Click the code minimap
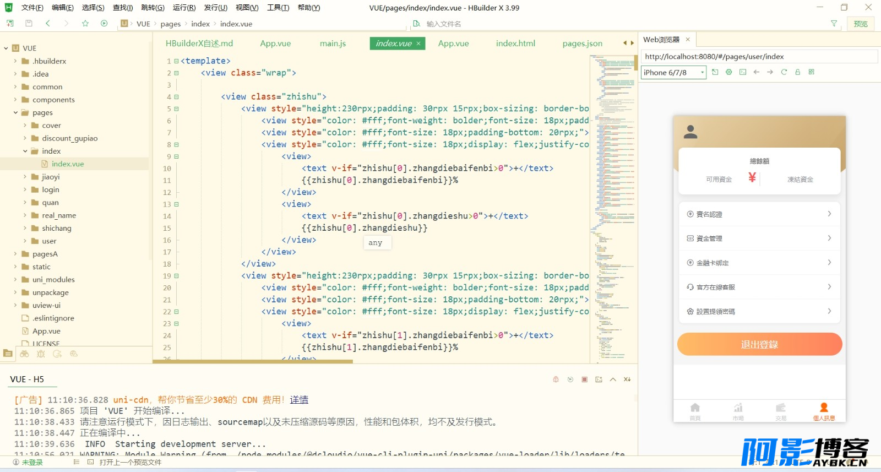The width and height of the screenshot is (881, 472). pyautogui.click(x=613, y=208)
